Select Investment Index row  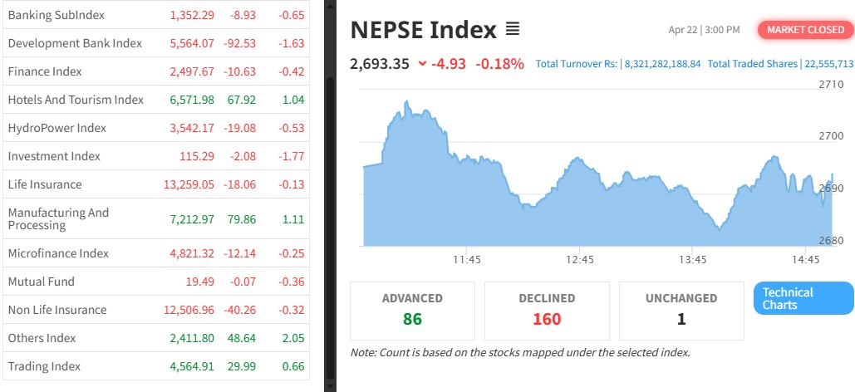click(54, 156)
